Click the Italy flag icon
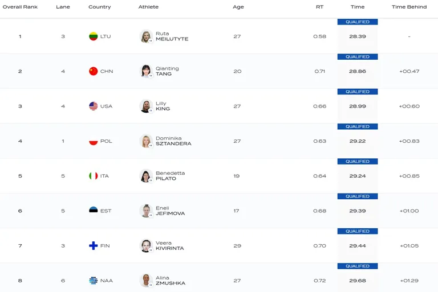This screenshot has width=438, height=292. point(94,176)
